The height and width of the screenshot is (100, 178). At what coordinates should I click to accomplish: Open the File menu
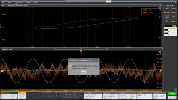tap(3, 3)
